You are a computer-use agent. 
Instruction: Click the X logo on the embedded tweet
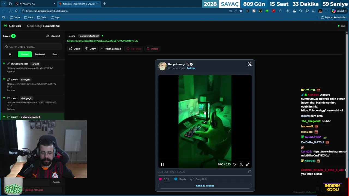249,64
